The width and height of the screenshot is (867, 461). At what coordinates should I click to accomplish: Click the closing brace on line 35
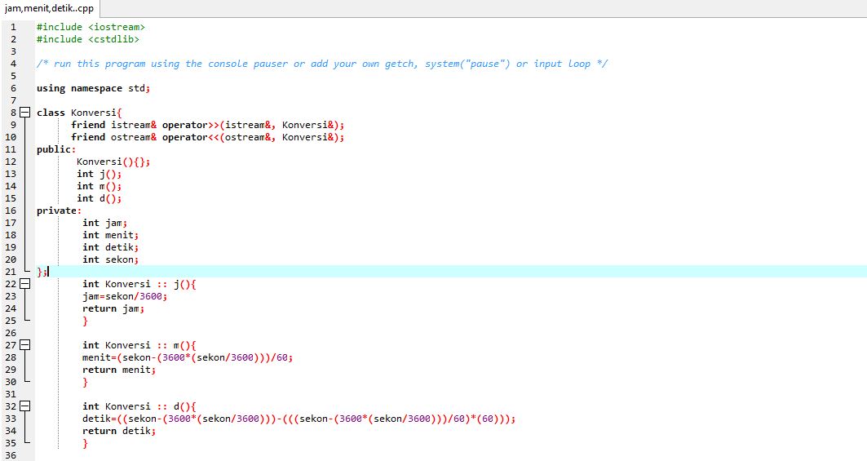(x=85, y=443)
